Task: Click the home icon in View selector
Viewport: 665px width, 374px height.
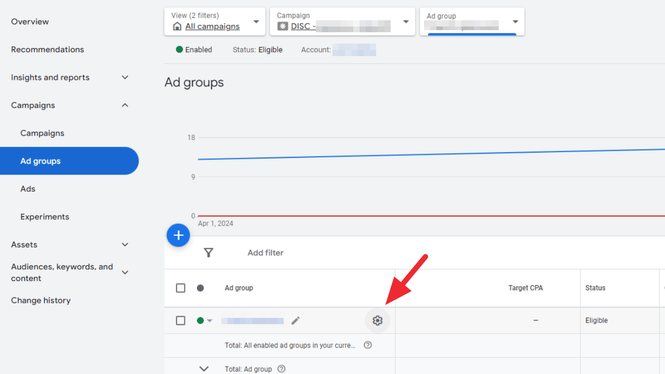Action: (178, 26)
